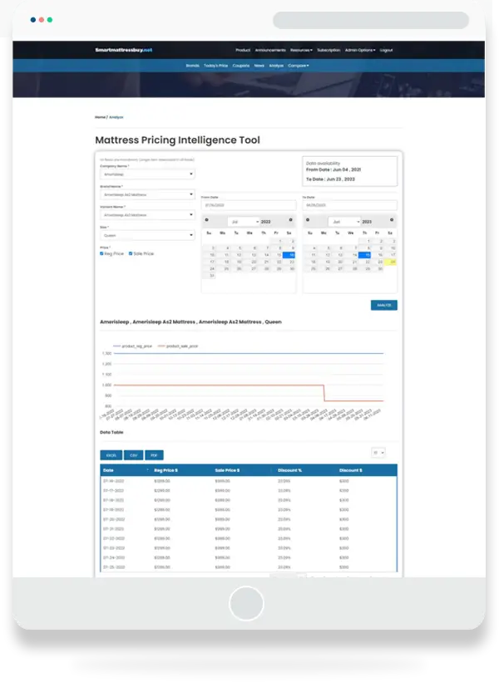Screen dimensions: 499x682
Task: Select day 30 in June 2023 calendar
Action: (x=378, y=269)
